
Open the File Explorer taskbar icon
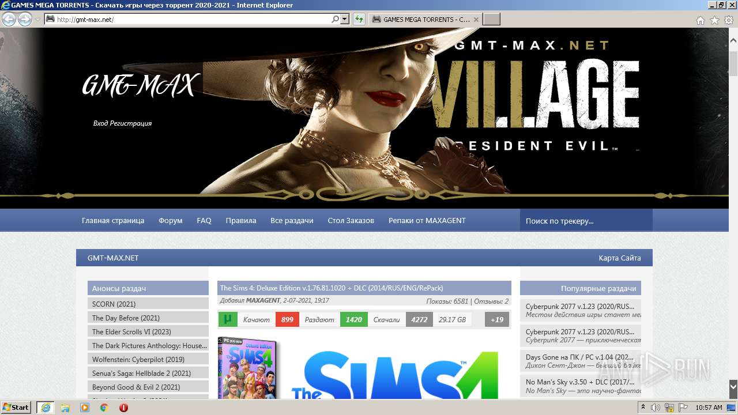(x=65, y=408)
